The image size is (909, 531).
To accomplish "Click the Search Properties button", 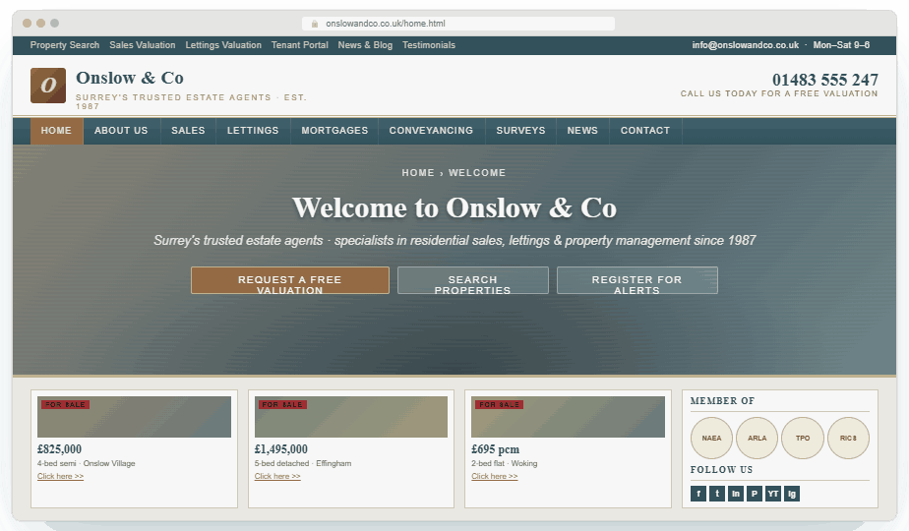I will (472, 280).
